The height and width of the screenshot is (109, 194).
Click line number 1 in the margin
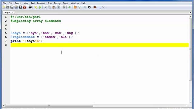tap(6, 17)
